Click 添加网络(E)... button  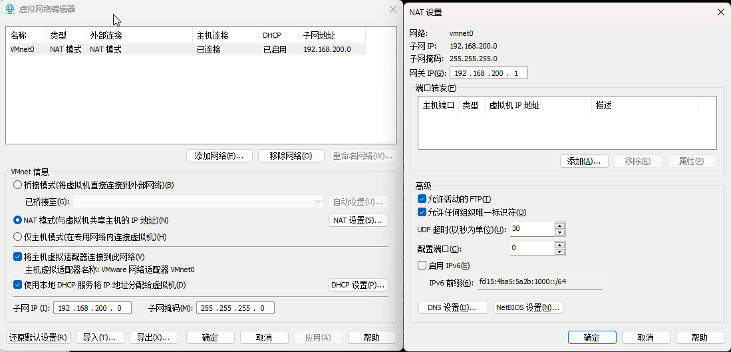[x=219, y=156]
